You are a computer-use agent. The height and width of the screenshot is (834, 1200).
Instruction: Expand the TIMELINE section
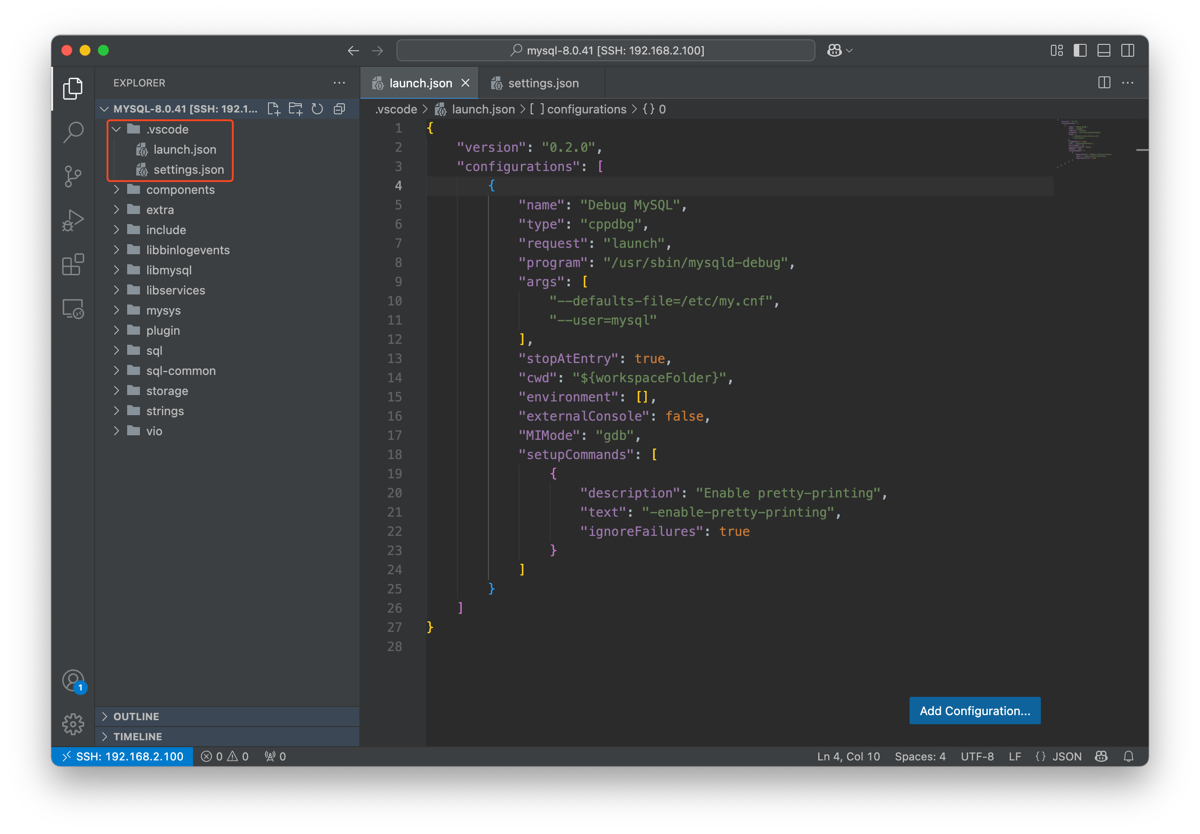tap(228, 737)
